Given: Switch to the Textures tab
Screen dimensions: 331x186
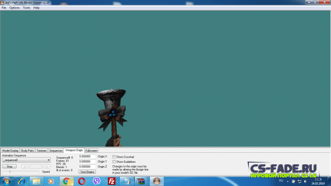Looking at the screenshot, I should (x=42, y=151).
